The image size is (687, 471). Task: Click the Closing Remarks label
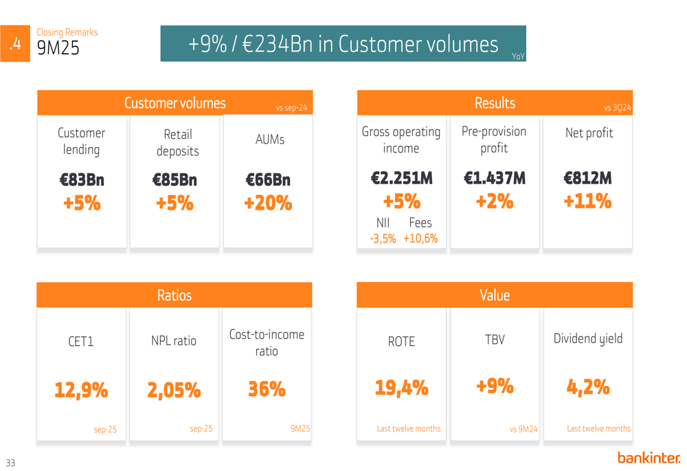click(67, 32)
